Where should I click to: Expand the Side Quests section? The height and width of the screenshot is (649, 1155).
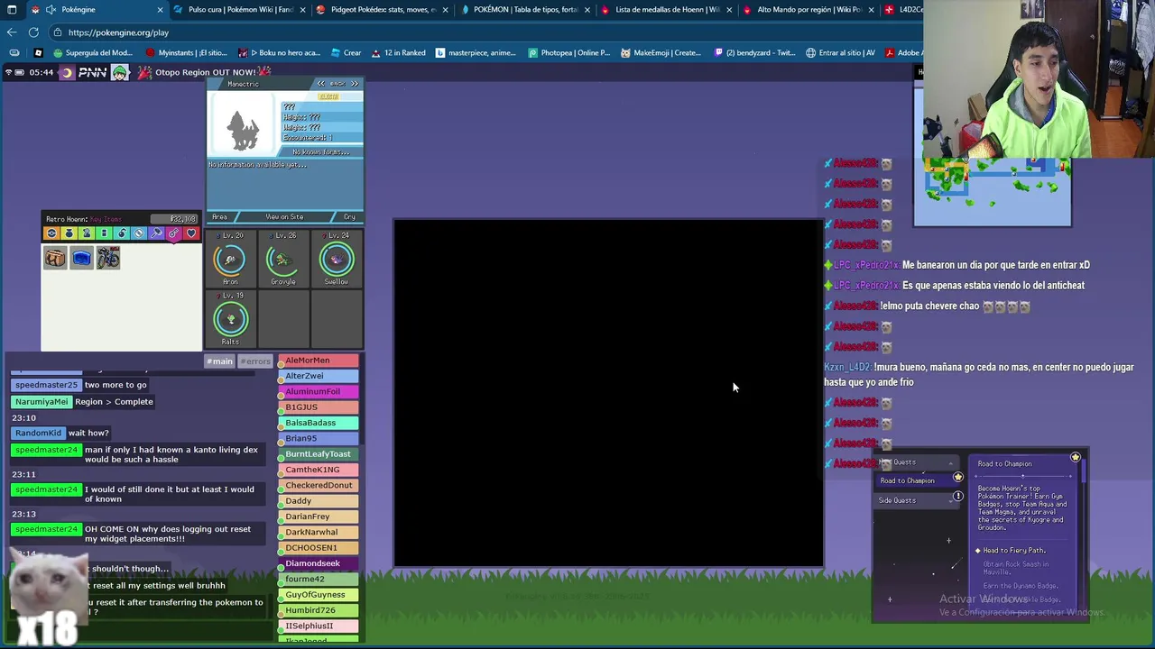pos(915,500)
